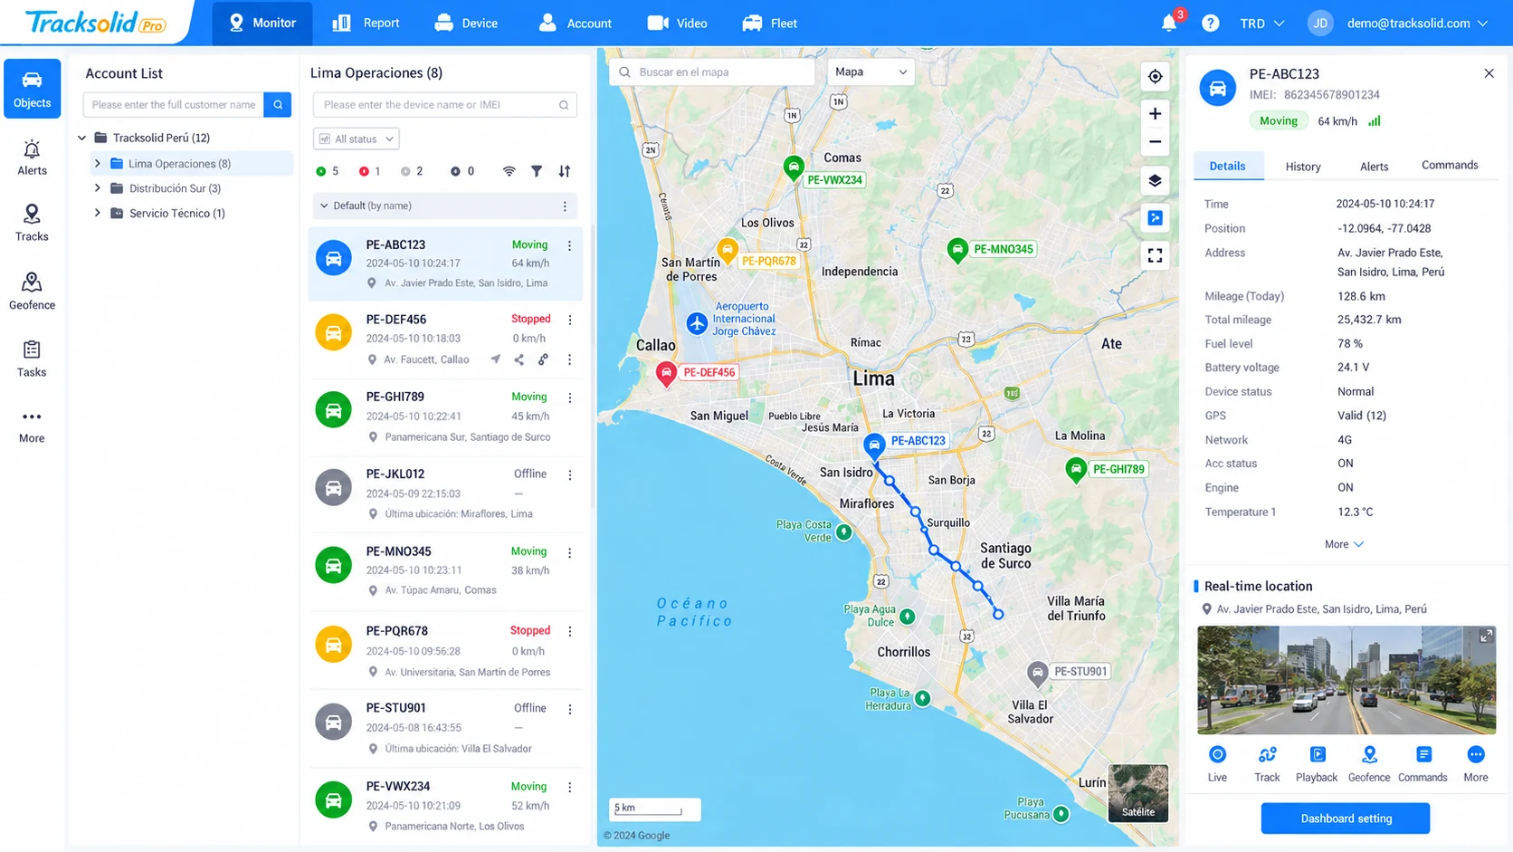Open the Monitor top menu
This screenshot has height=852, width=1513.
coord(262,24)
